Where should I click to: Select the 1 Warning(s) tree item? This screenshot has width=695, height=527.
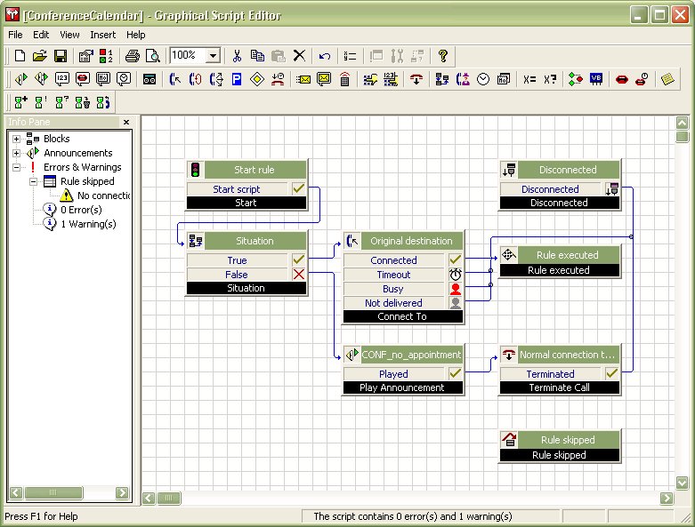(88, 224)
